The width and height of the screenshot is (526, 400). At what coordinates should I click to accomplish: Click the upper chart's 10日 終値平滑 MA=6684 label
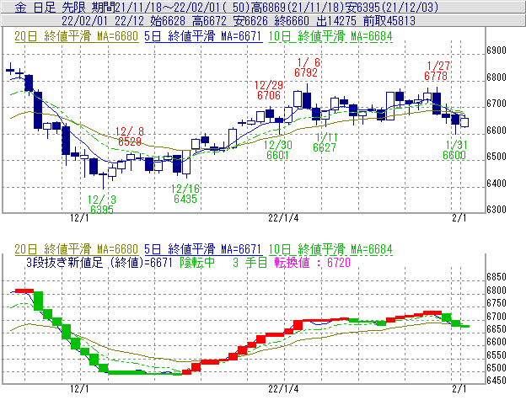pyautogui.click(x=330, y=36)
